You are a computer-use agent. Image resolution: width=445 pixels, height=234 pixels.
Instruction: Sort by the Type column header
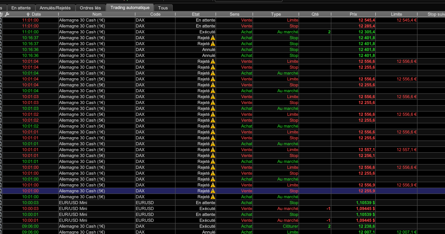coord(276,14)
